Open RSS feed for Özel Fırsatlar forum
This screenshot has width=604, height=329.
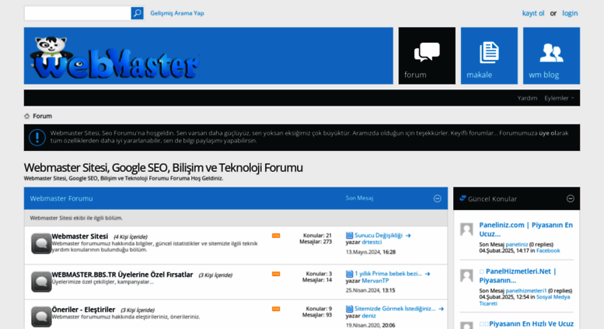276,274
